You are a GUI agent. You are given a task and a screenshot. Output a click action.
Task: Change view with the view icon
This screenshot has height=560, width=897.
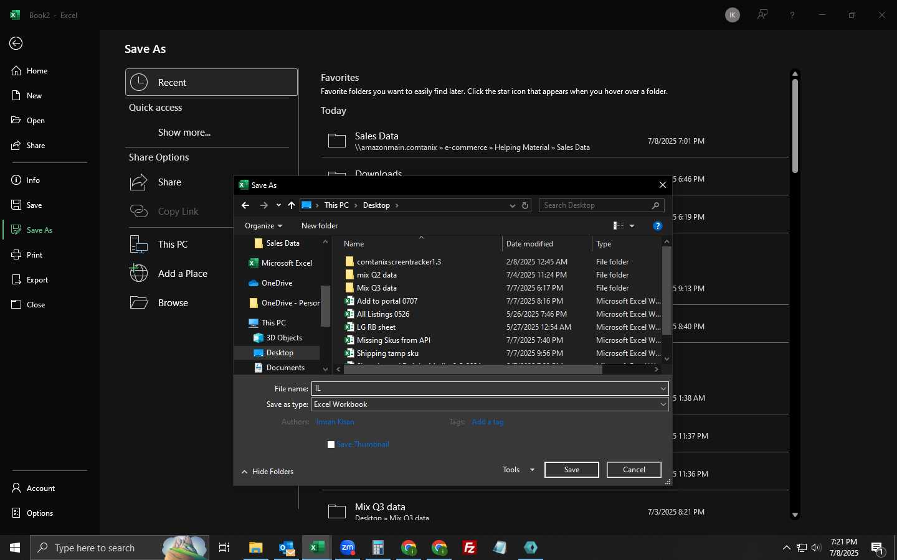[x=619, y=226]
